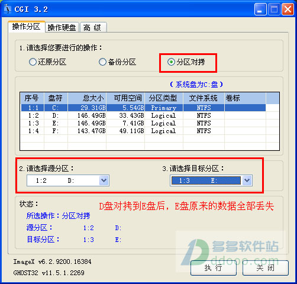This screenshot has width=297, height=284.
Task: Select partition row 1:1 C:
Action: 143,108
